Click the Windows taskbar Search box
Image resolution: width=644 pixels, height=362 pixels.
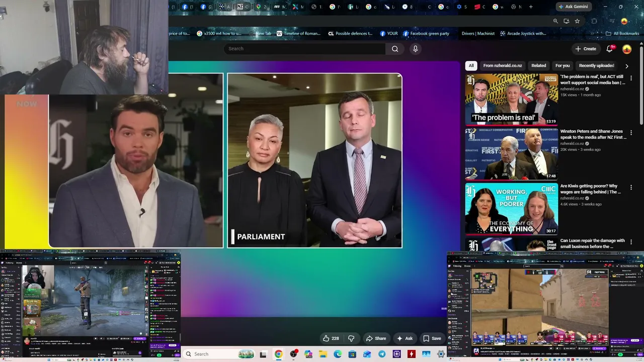(x=219, y=354)
